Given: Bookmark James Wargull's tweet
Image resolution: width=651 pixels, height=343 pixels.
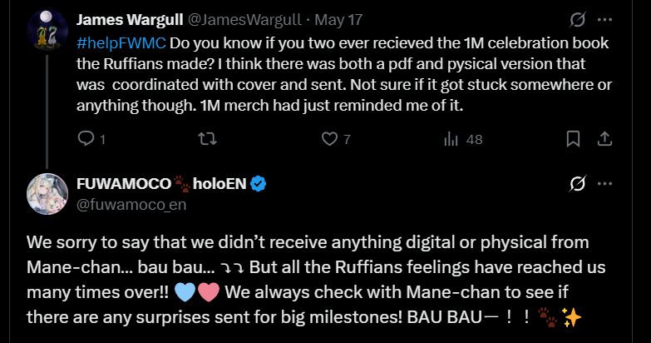Looking at the screenshot, I should 573,139.
